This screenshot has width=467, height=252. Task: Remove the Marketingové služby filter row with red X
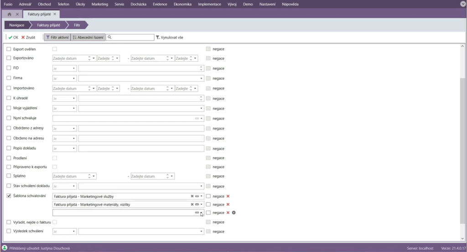point(228,196)
